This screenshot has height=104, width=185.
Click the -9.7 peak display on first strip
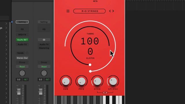click(x=25, y=80)
